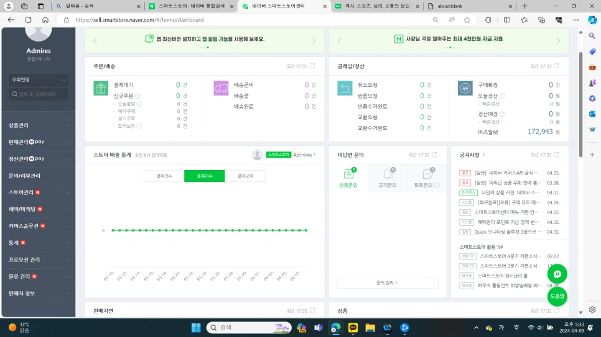Open Copilot icon in Edge sidebar
Screen dimensions: 601x337
[592, 20]
